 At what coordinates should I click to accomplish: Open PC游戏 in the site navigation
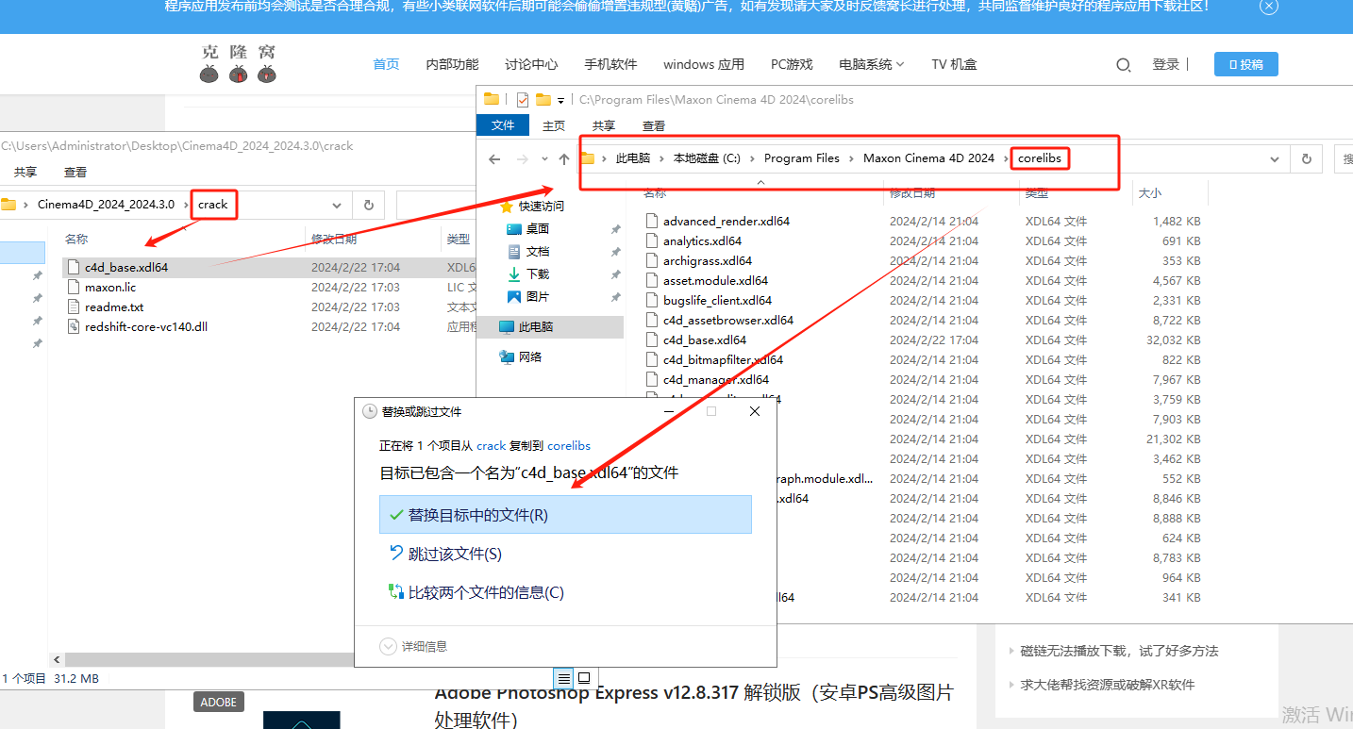tap(792, 64)
